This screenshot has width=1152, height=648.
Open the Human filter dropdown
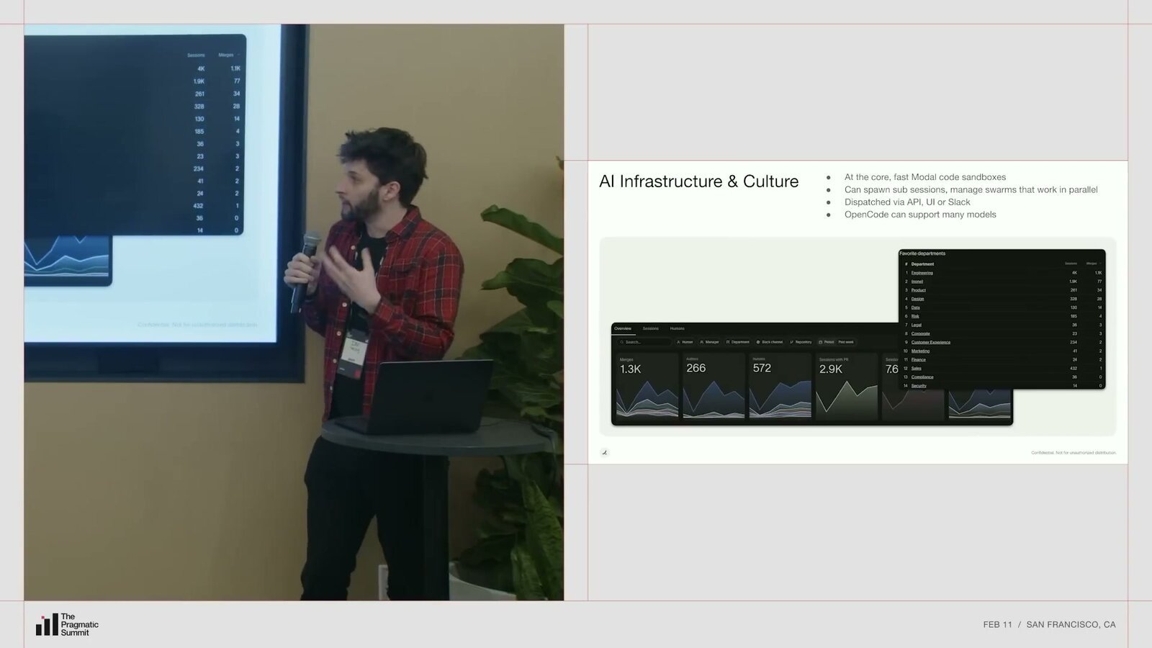(x=685, y=342)
